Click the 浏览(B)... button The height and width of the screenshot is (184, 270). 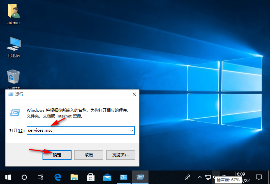pyautogui.click(x=121, y=155)
